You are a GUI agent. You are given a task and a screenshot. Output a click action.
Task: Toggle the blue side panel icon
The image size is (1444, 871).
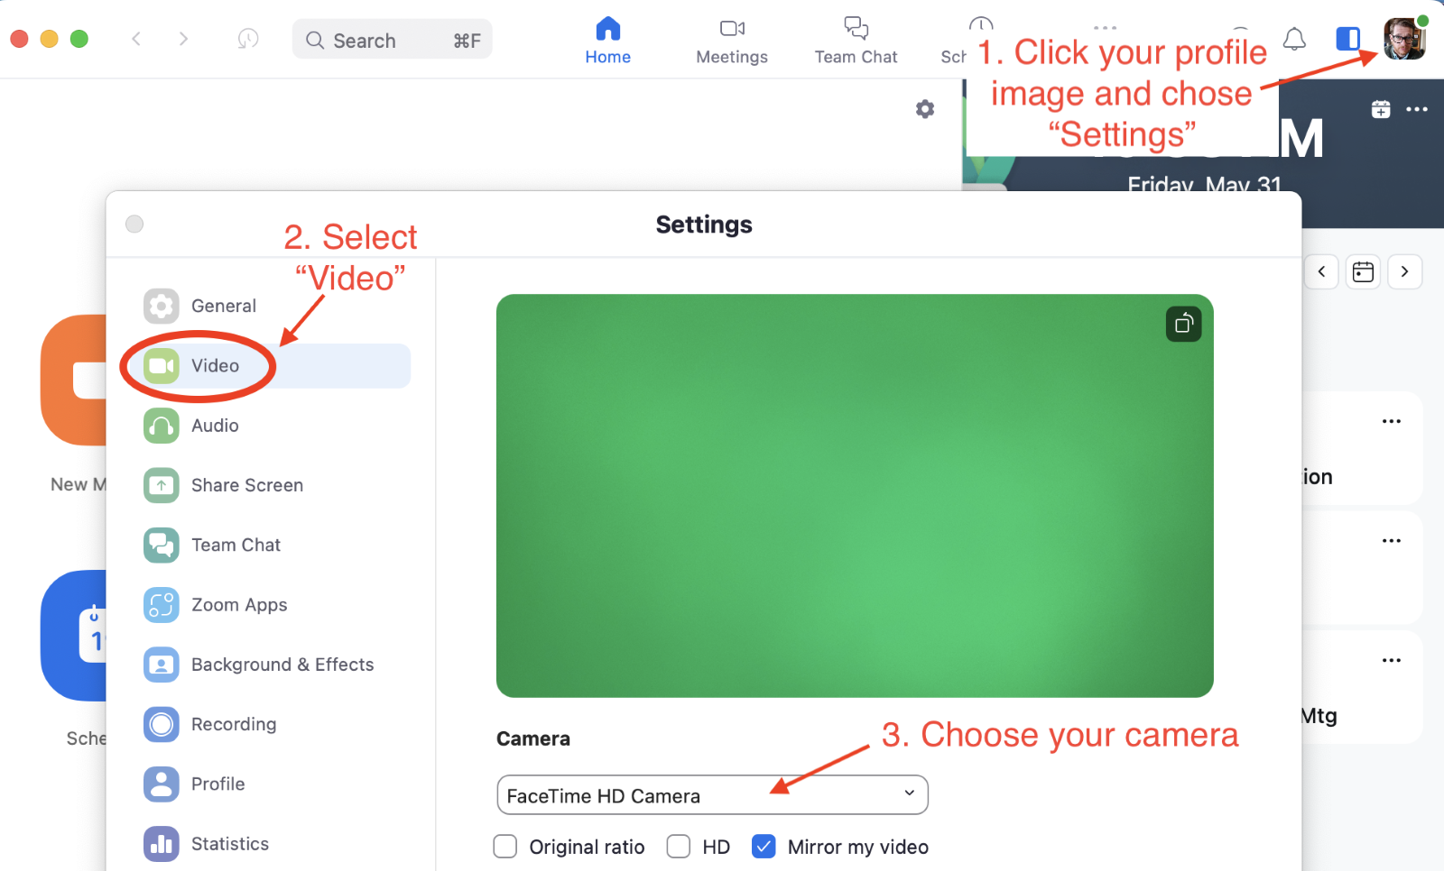click(1347, 39)
